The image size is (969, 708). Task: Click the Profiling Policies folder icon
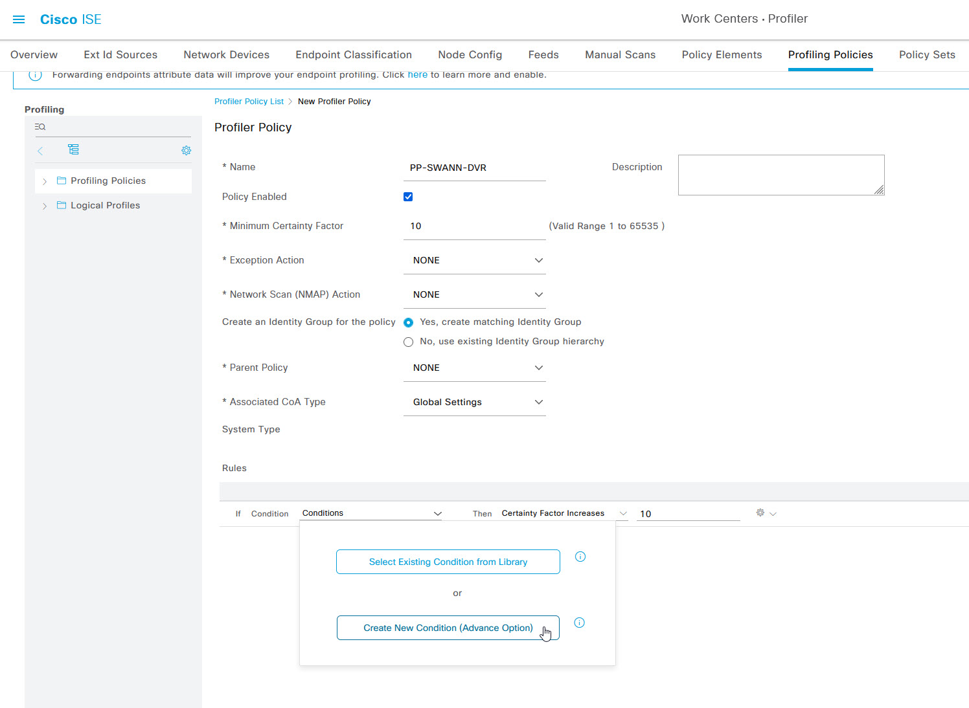[62, 181]
